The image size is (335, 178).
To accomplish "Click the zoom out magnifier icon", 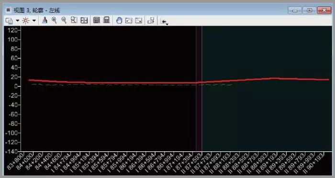I will (64, 20).
